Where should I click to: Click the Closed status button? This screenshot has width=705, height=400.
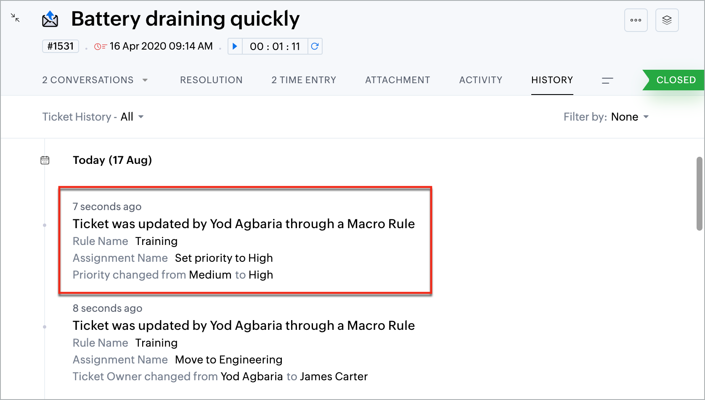(675, 80)
